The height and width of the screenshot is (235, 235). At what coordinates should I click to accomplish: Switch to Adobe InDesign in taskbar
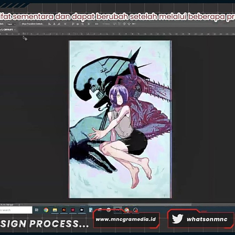(x=73, y=210)
